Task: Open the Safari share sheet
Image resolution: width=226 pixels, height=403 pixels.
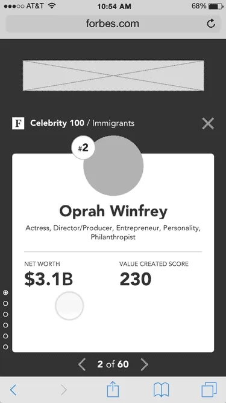Action: pos(113,389)
